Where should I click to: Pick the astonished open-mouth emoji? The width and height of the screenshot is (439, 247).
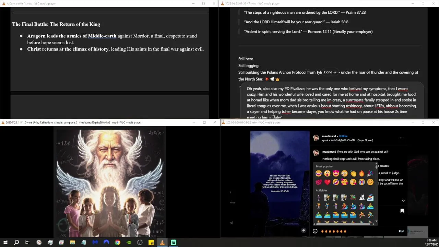pyautogui.click(x=327, y=173)
